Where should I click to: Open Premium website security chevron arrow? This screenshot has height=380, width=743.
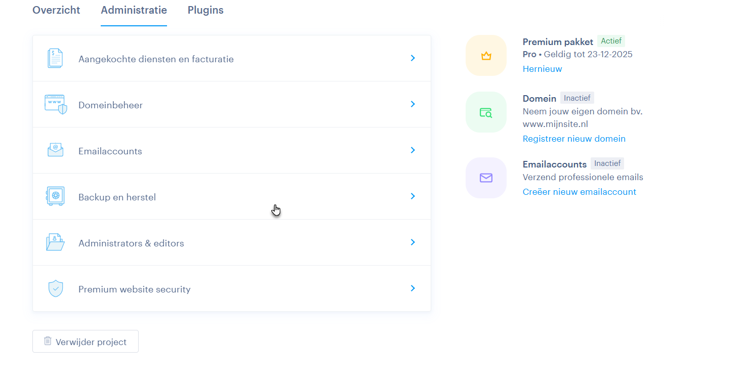pos(413,288)
